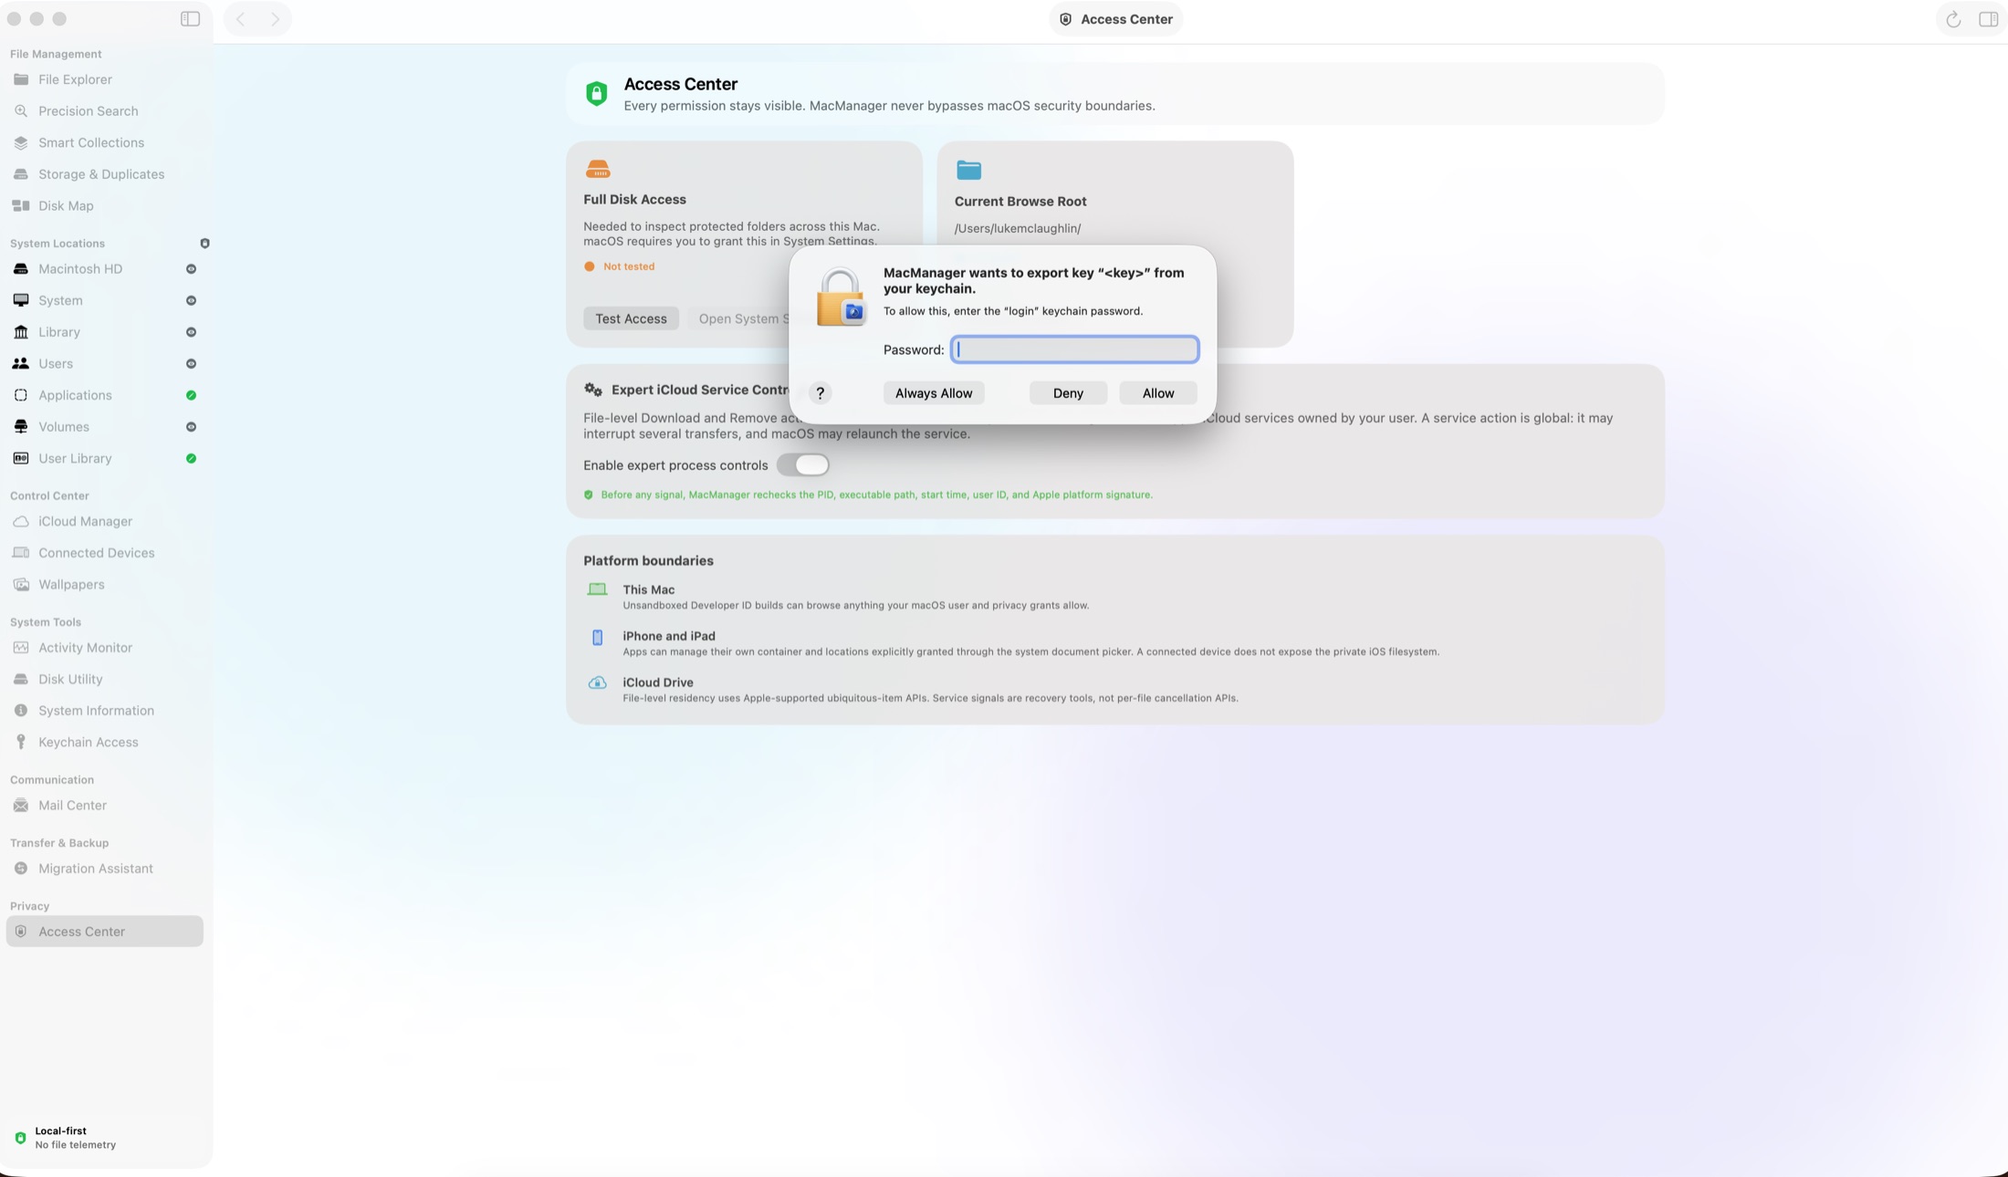Image resolution: width=2008 pixels, height=1177 pixels.
Task: Select Users location
Action: 104,363
